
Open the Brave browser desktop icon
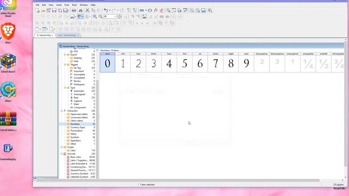[x=8, y=31]
